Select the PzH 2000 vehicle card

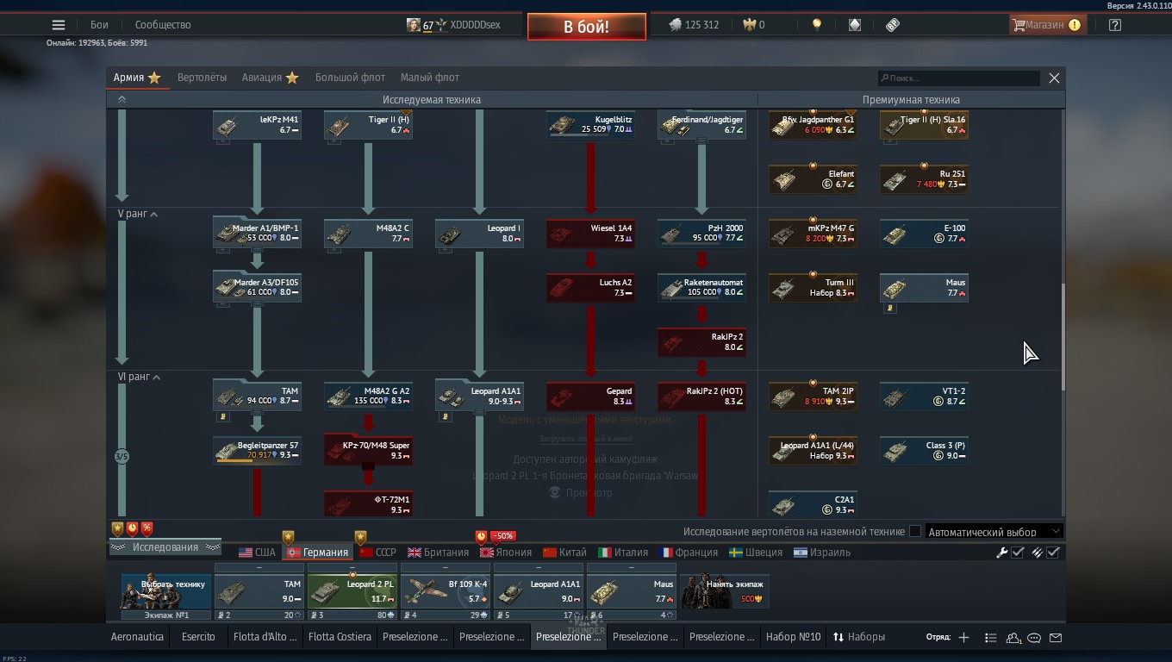coord(702,234)
